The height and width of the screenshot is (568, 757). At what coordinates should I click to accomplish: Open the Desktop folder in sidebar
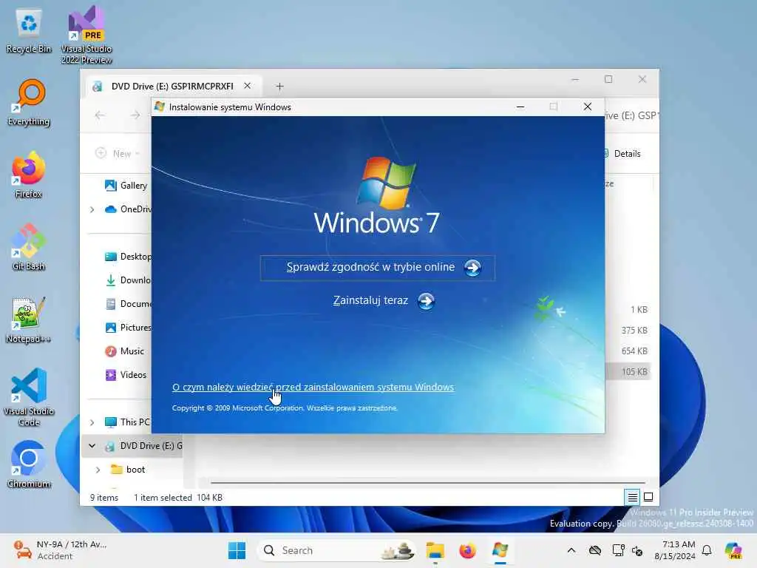click(x=129, y=257)
